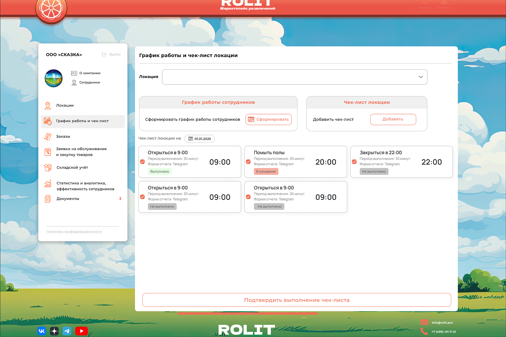Open Документы section in sidebar
This screenshot has height=337, width=506.
(x=68, y=199)
